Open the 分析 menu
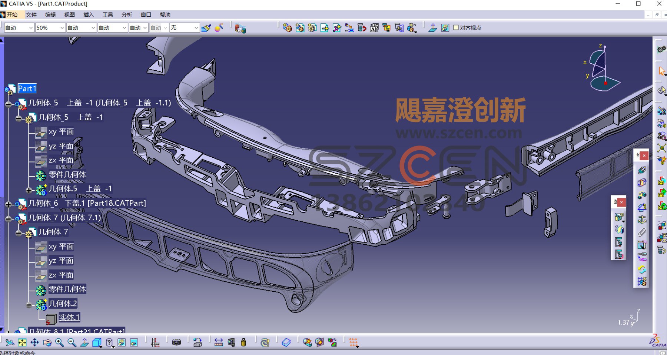 127,15
